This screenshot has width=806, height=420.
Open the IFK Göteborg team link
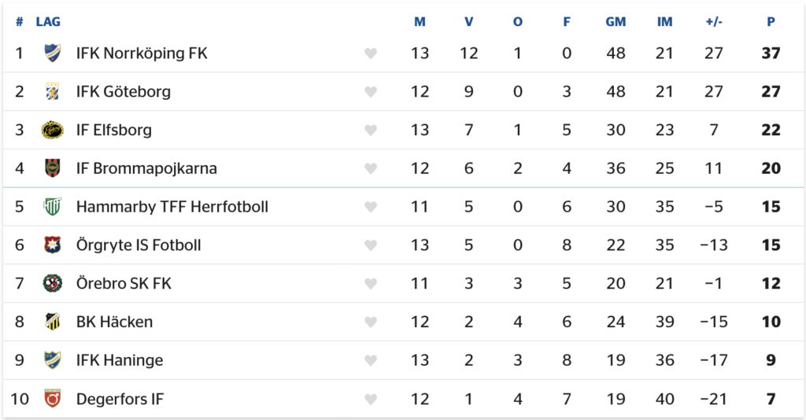[123, 92]
